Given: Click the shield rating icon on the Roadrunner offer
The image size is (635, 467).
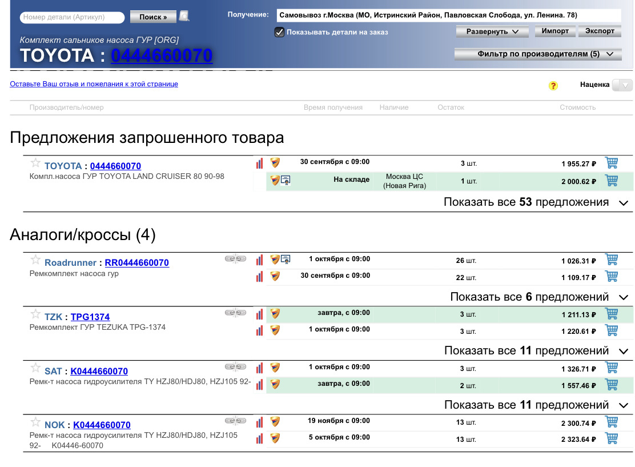Looking at the screenshot, I should tap(275, 259).
